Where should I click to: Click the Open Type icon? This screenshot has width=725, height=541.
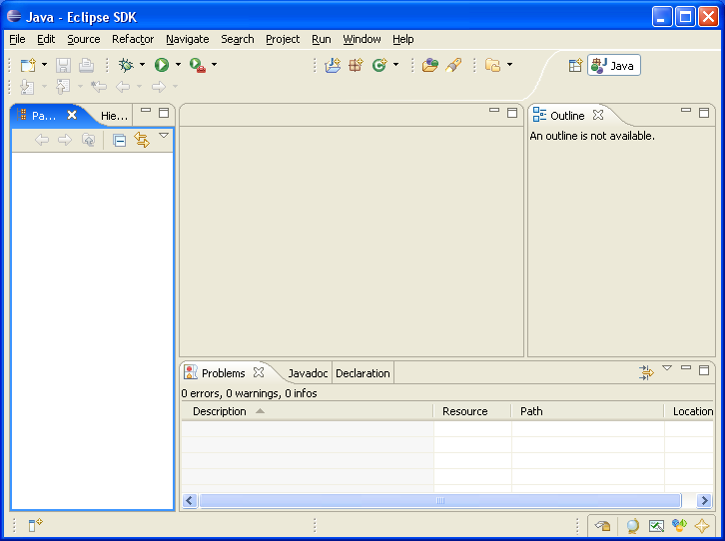(430, 65)
